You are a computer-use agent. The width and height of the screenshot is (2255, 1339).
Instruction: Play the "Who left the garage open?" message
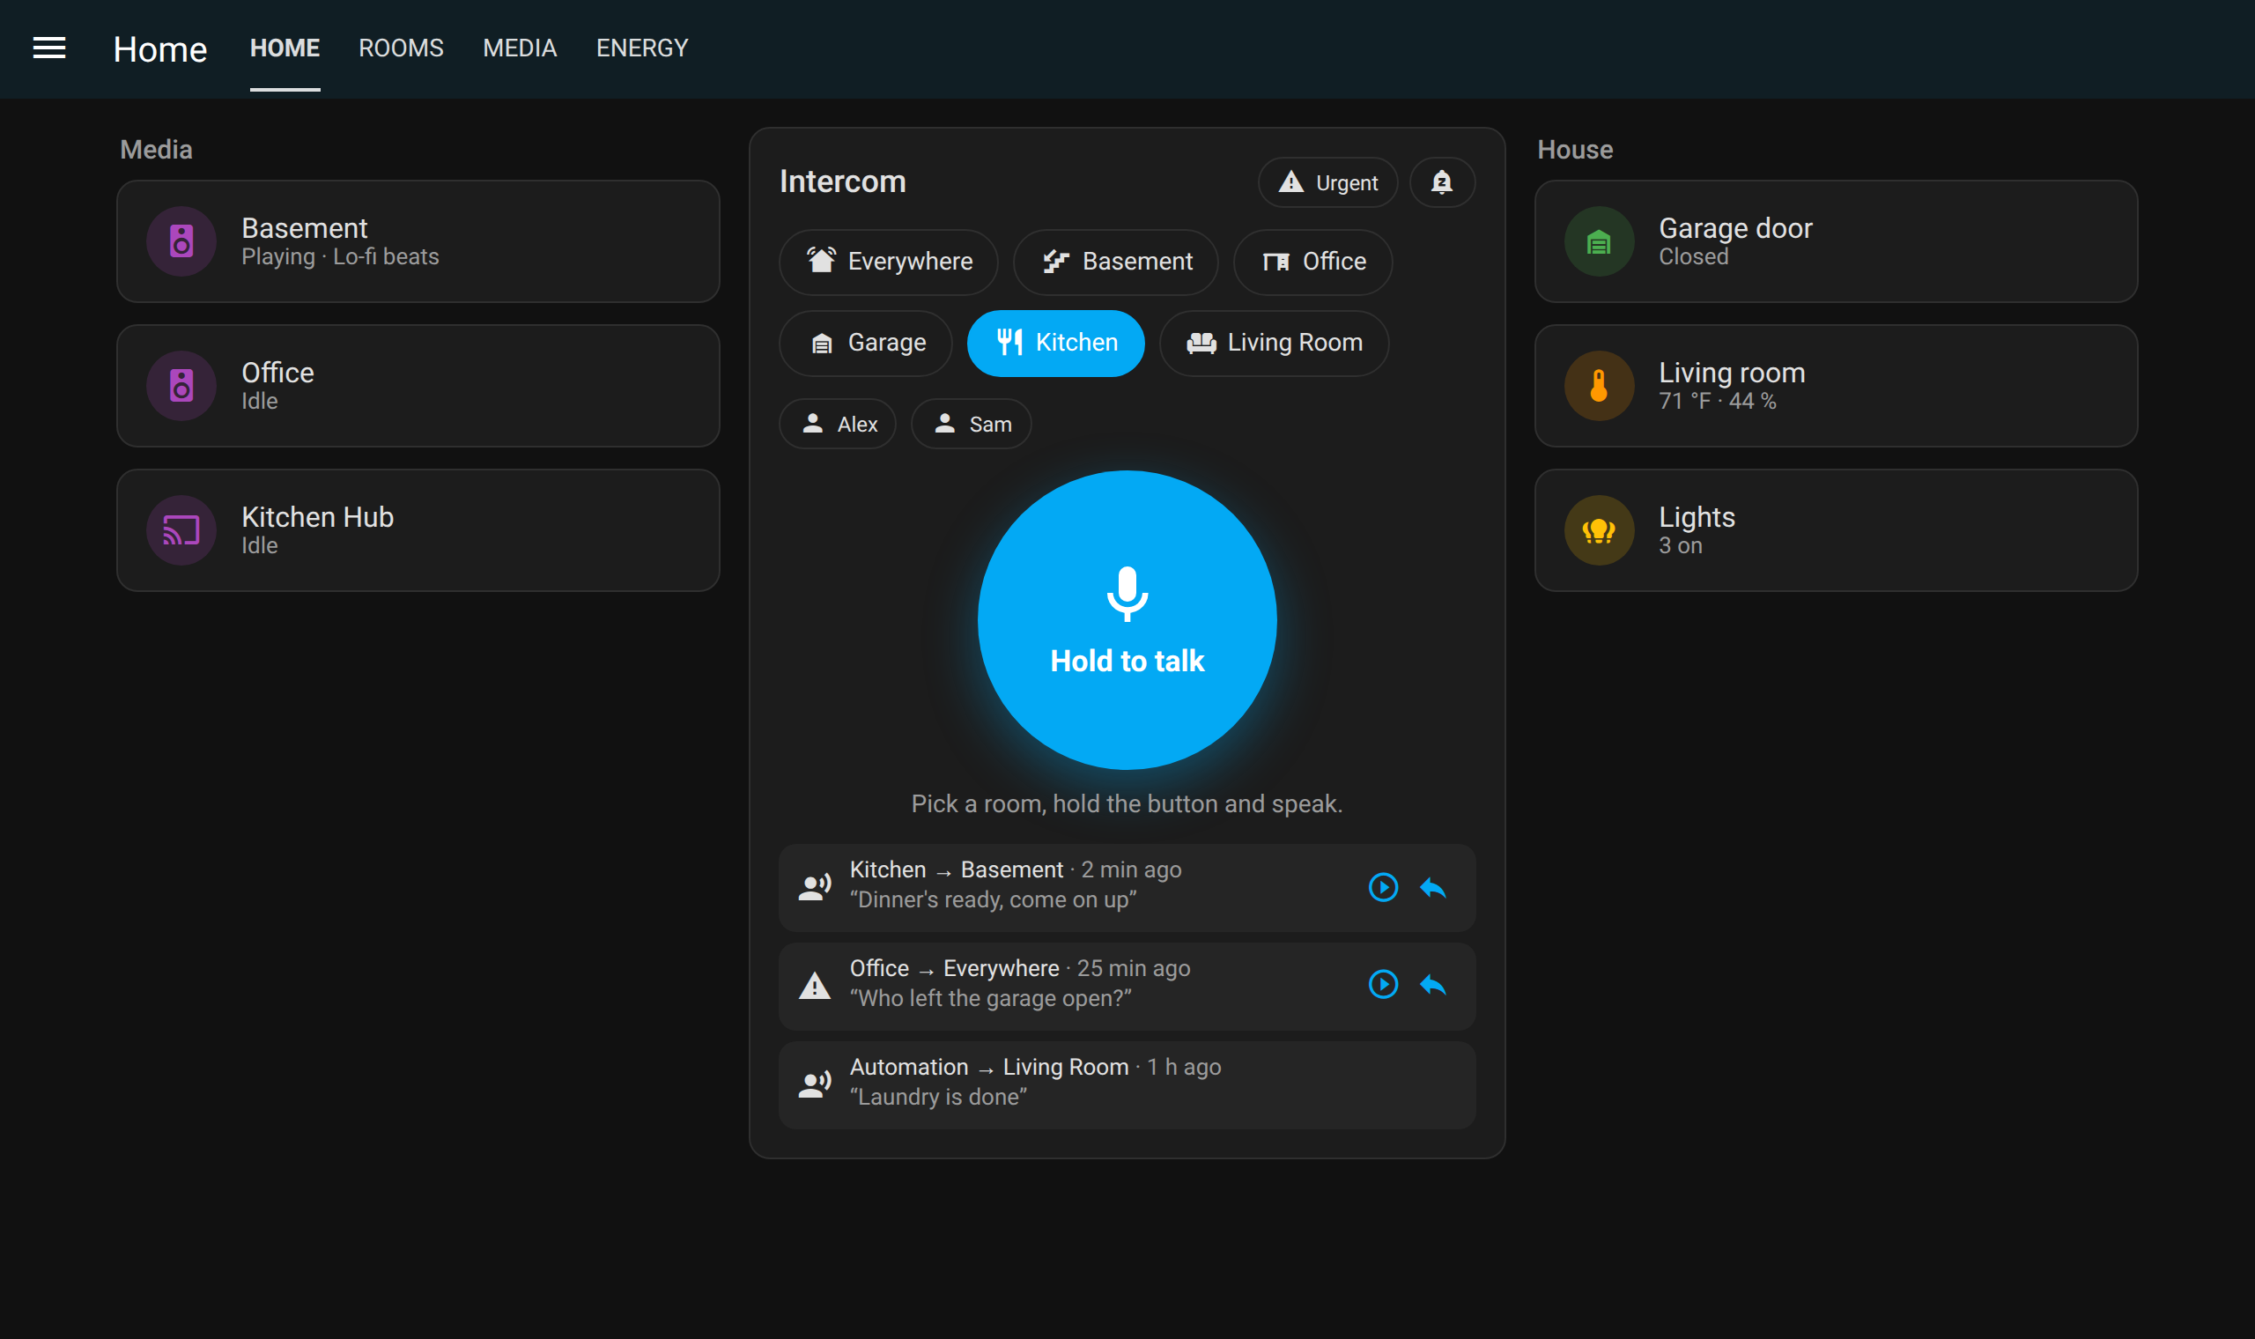(1383, 983)
